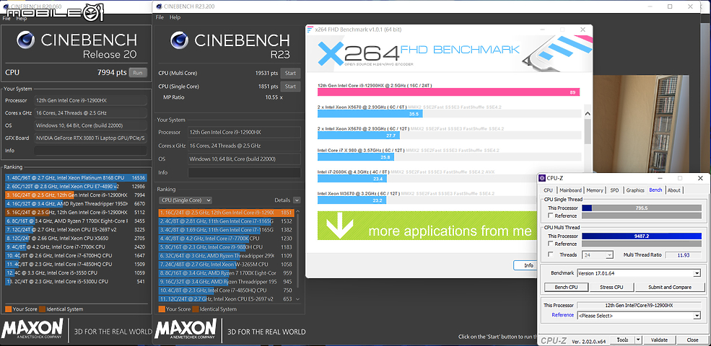Image resolution: width=711 pixels, height=346 pixels.
Task: Click the x264 results scrollbar up arrow
Action: 588,114
